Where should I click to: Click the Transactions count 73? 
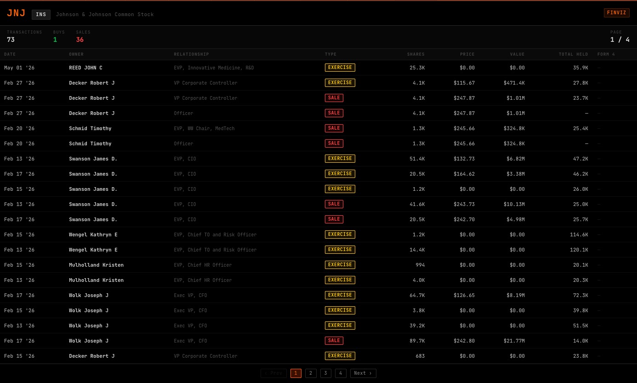pyautogui.click(x=11, y=40)
